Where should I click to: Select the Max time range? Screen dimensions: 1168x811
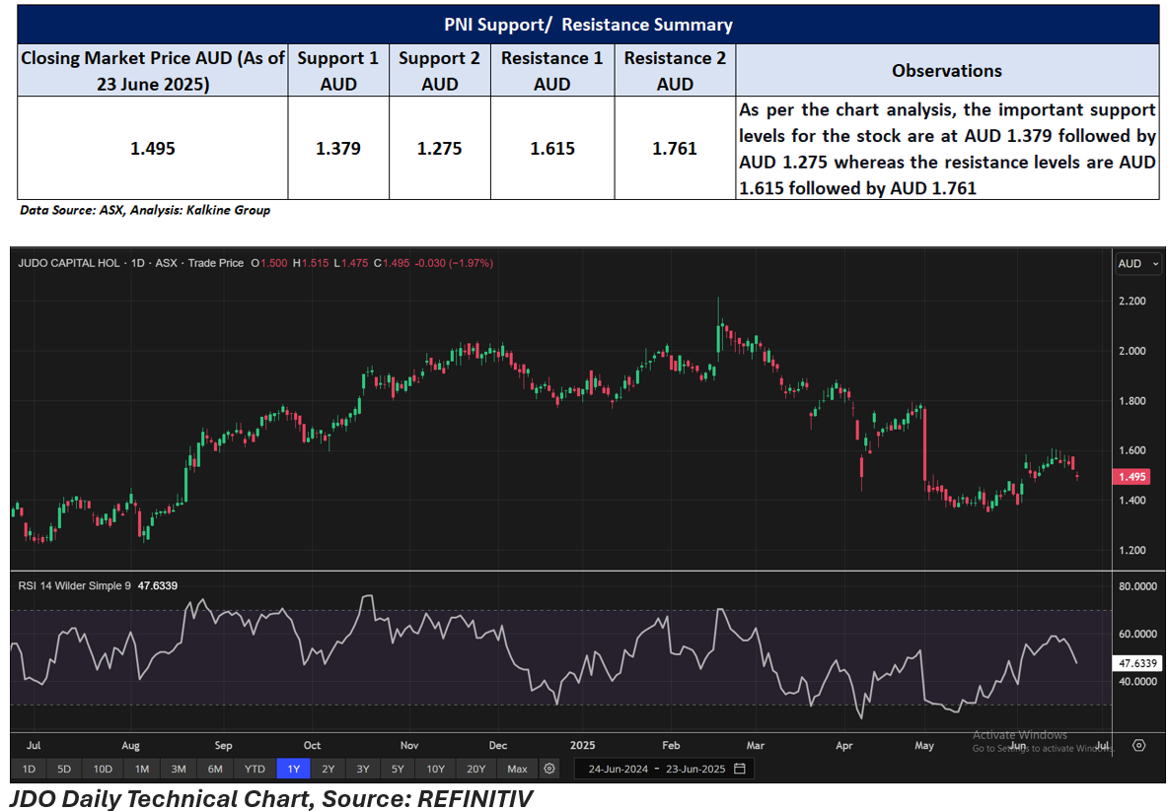[517, 769]
